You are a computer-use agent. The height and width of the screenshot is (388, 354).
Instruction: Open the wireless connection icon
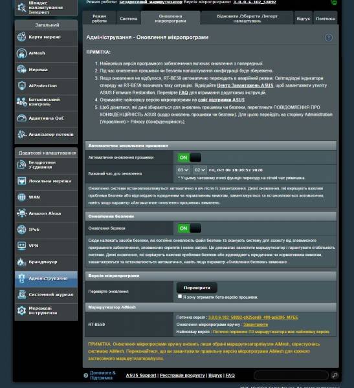21,164
